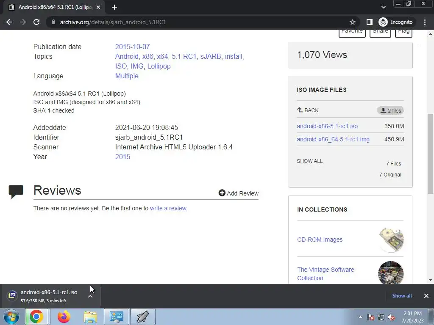Click the address bar URL
The image size is (434, 325).
pos(113,22)
